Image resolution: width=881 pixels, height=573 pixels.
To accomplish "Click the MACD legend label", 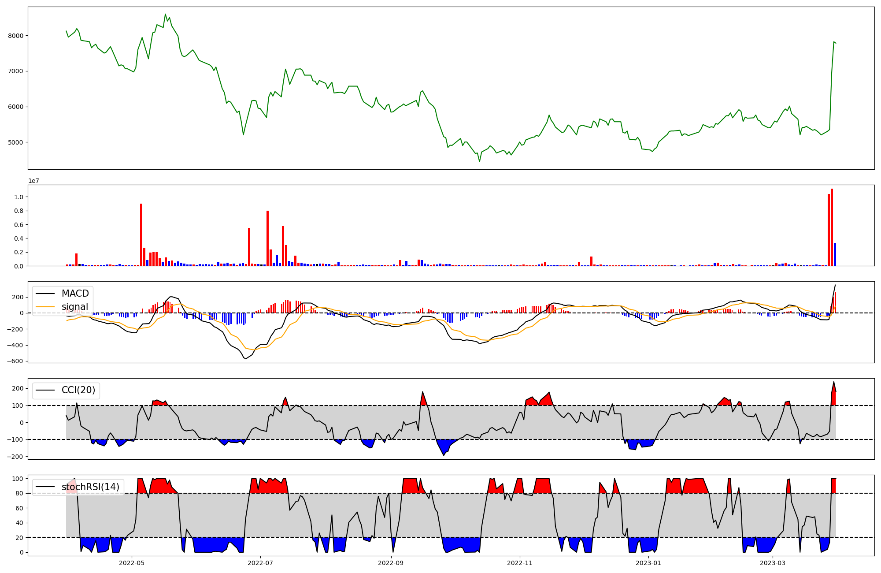I will [75, 294].
